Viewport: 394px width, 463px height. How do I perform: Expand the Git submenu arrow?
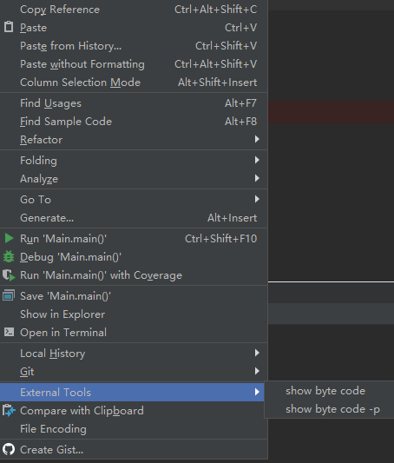point(257,371)
